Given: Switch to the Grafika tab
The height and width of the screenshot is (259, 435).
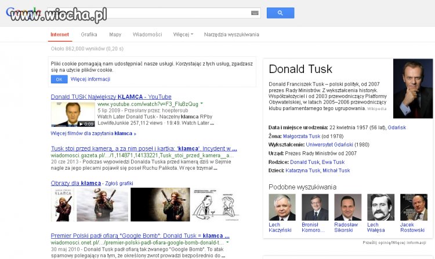Looking at the screenshot, I should tap(89, 35).
